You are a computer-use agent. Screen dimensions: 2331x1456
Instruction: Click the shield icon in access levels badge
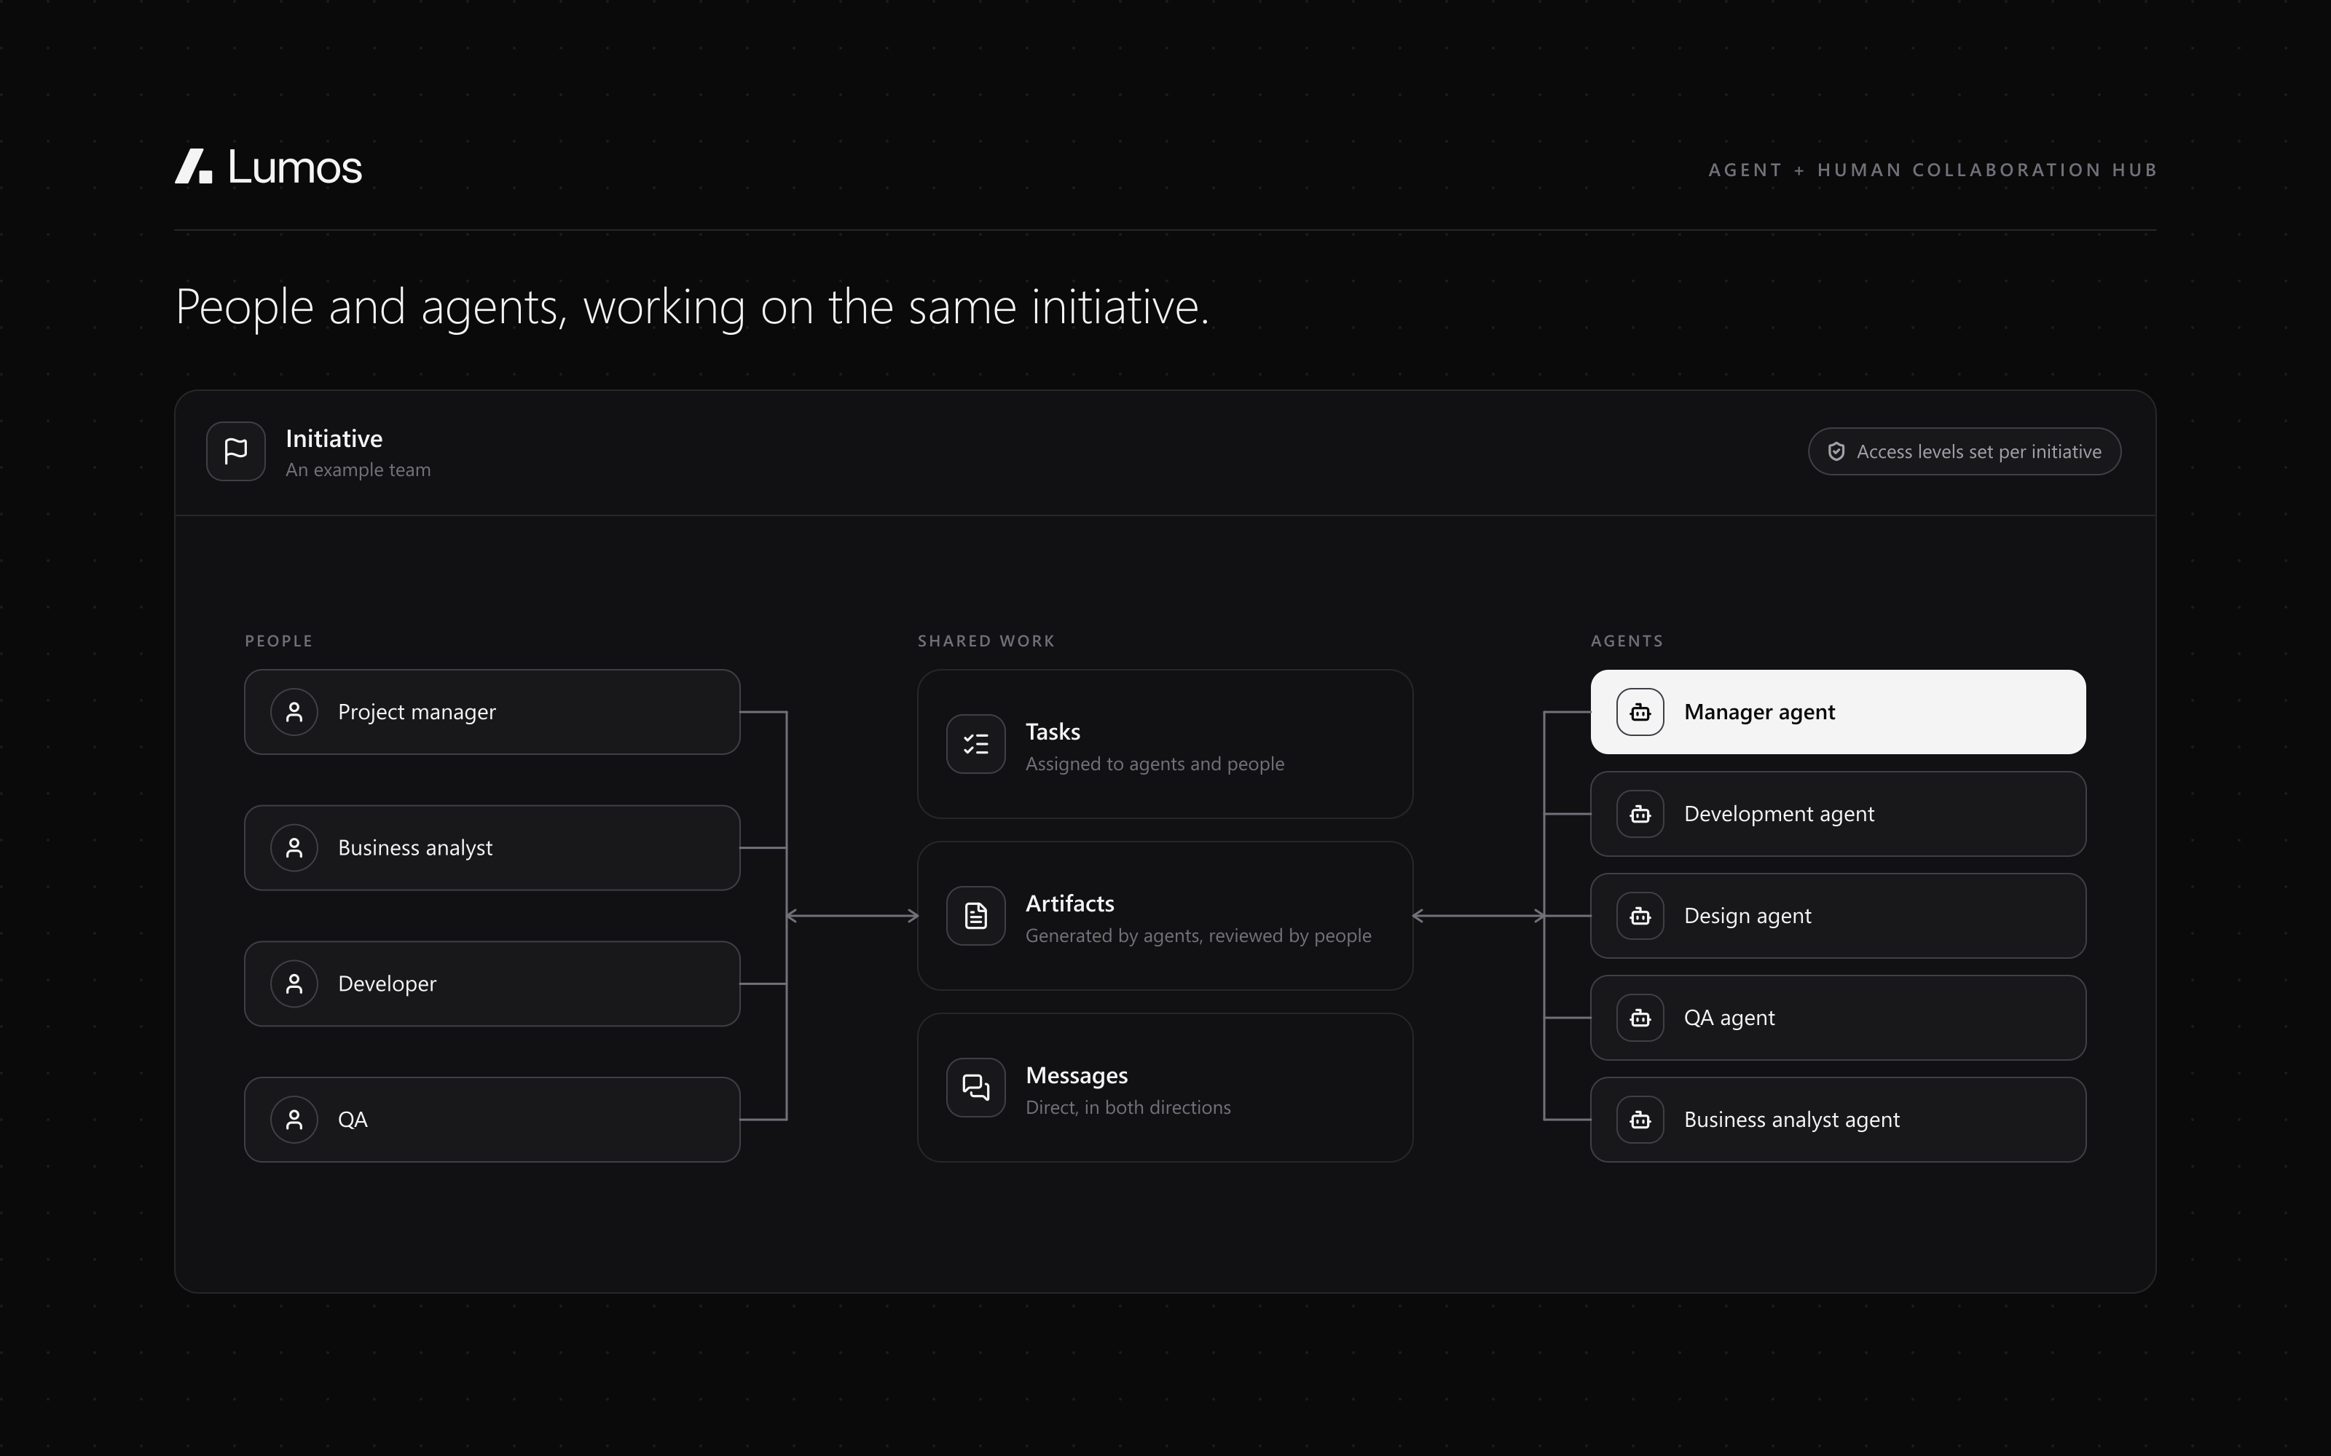(1836, 451)
